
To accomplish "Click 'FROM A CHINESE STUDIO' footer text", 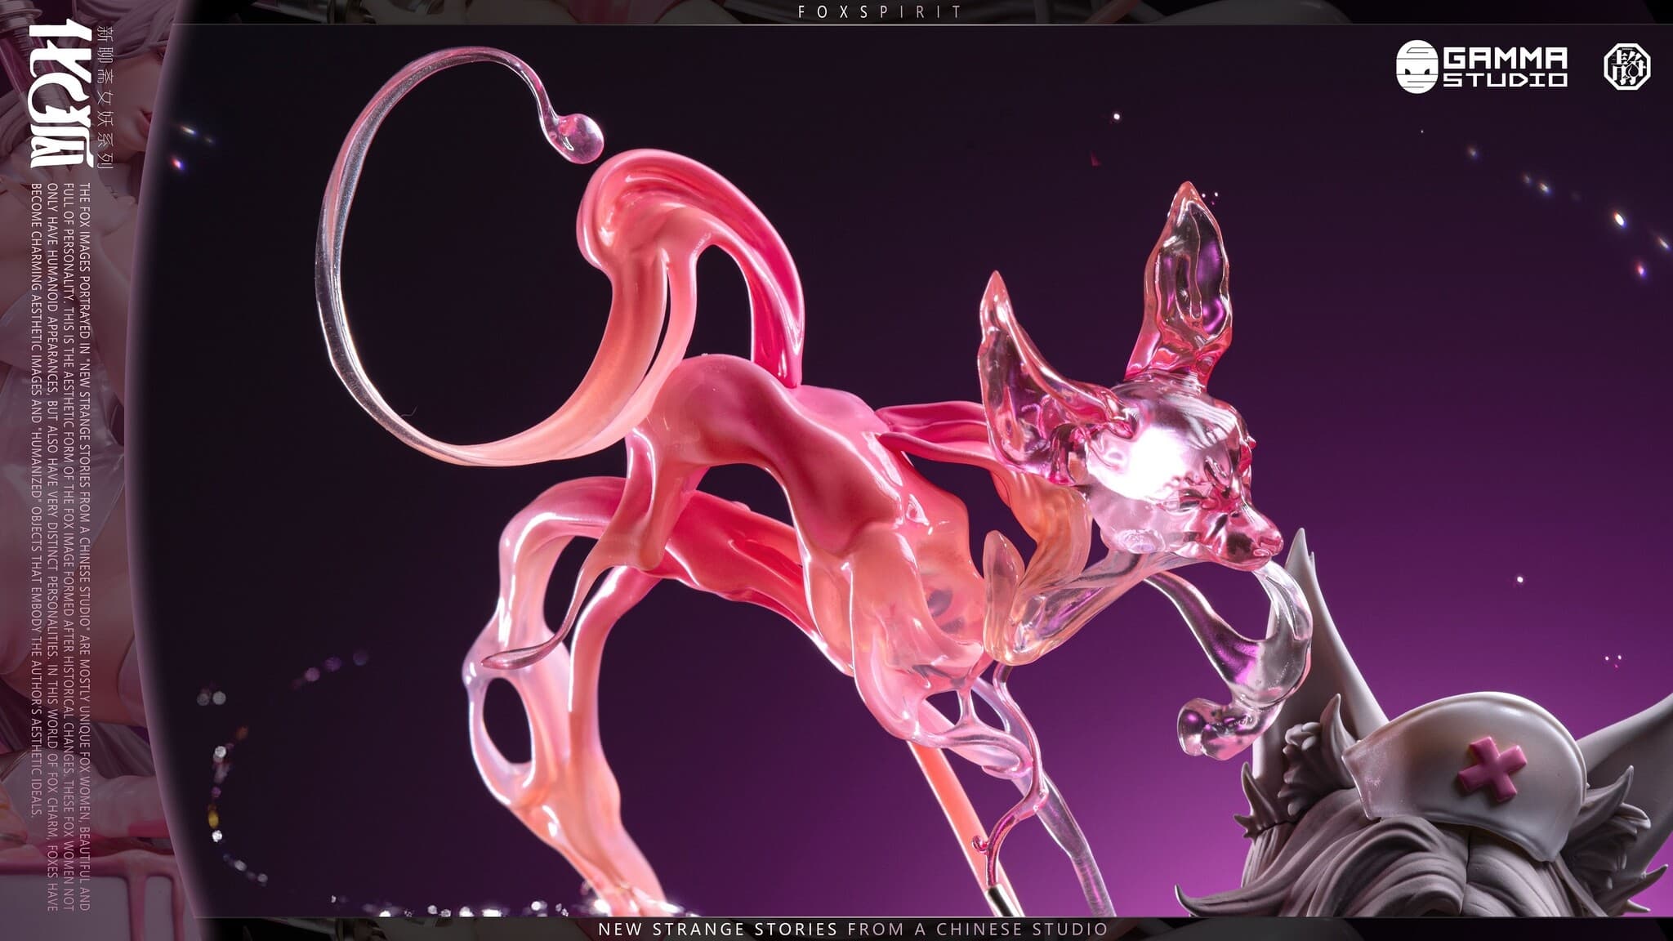I will point(978,929).
